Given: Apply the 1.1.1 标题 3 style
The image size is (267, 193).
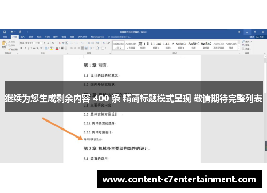Looking at the screenshot, I should click(x=168, y=45).
